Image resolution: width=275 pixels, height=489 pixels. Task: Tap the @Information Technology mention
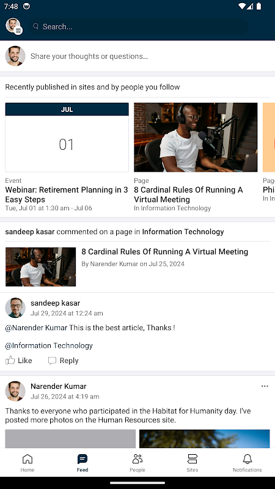tap(49, 345)
